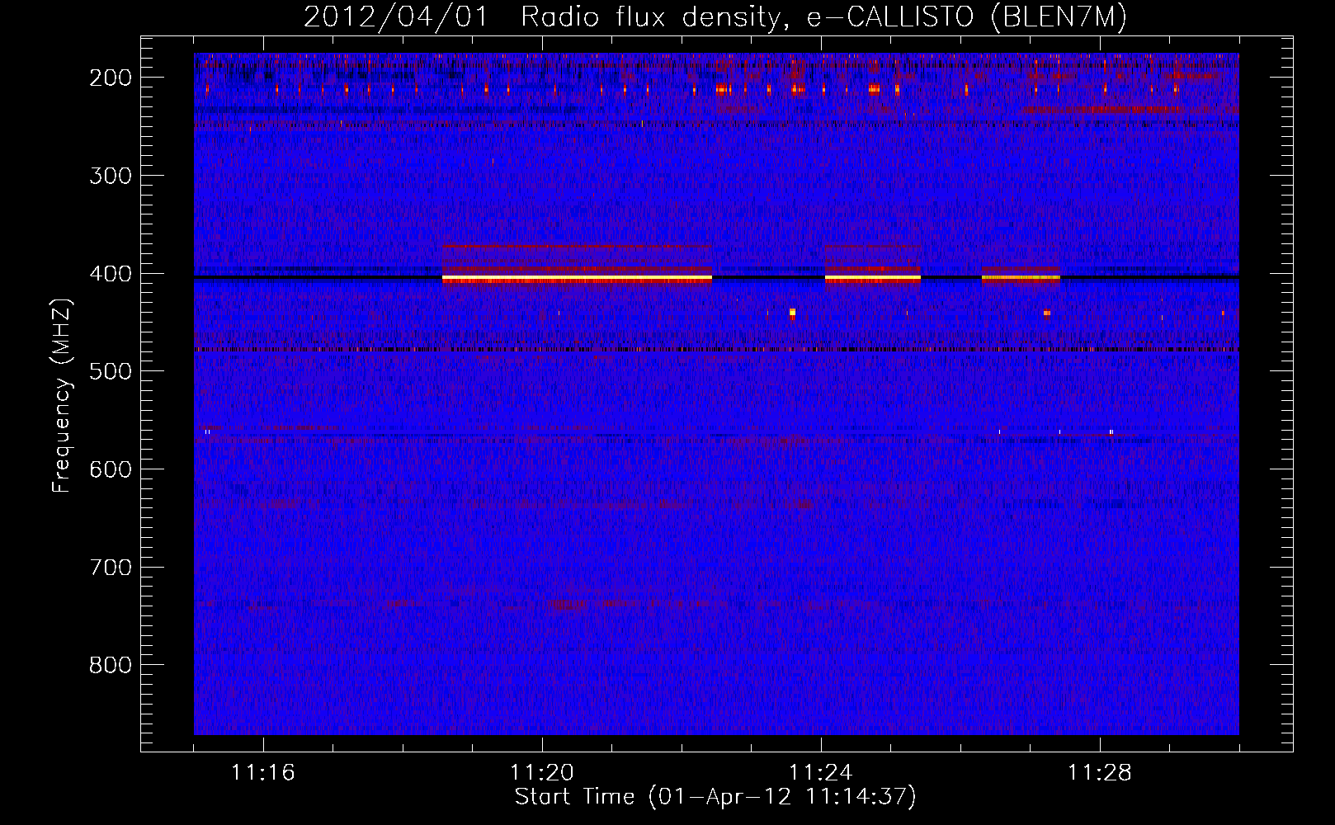Click the 500 frequency tick label

coord(111,371)
